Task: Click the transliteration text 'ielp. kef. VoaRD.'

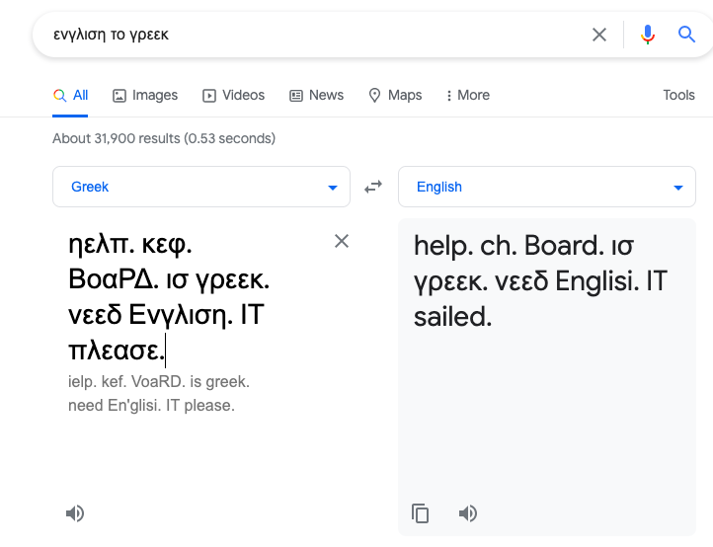Action: pyautogui.click(x=126, y=381)
